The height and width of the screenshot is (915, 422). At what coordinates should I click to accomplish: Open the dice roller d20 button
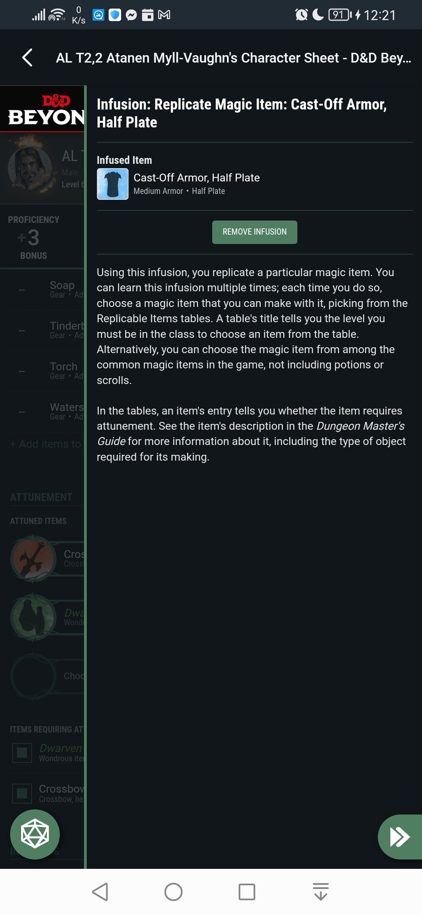tap(35, 834)
